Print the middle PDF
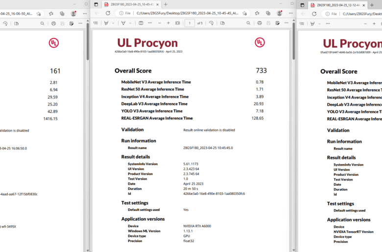This screenshot has height=252, width=382. [260, 23]
